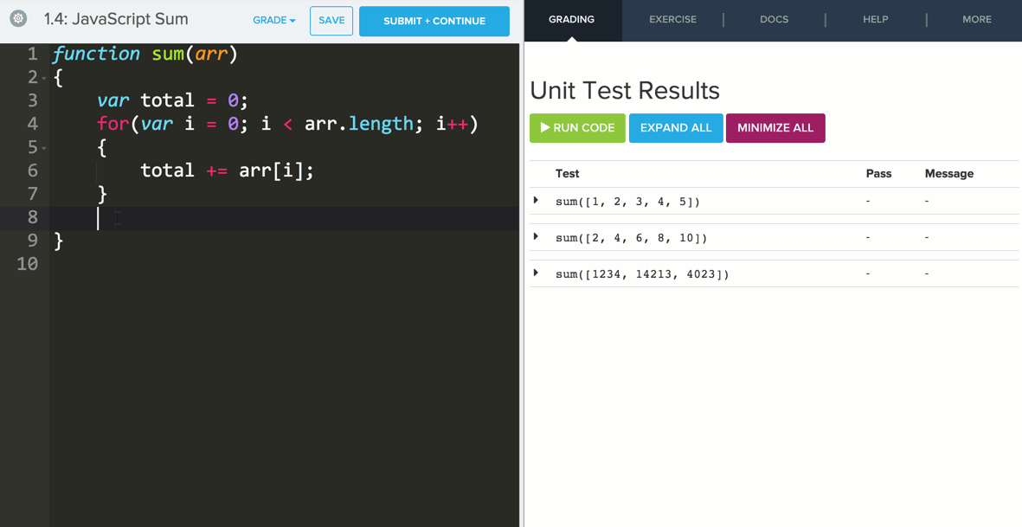Screen dimensions: 1022x527
Task: Click line number 10 in the gutter
Action: pyautogui.click(x=28, y=264)
